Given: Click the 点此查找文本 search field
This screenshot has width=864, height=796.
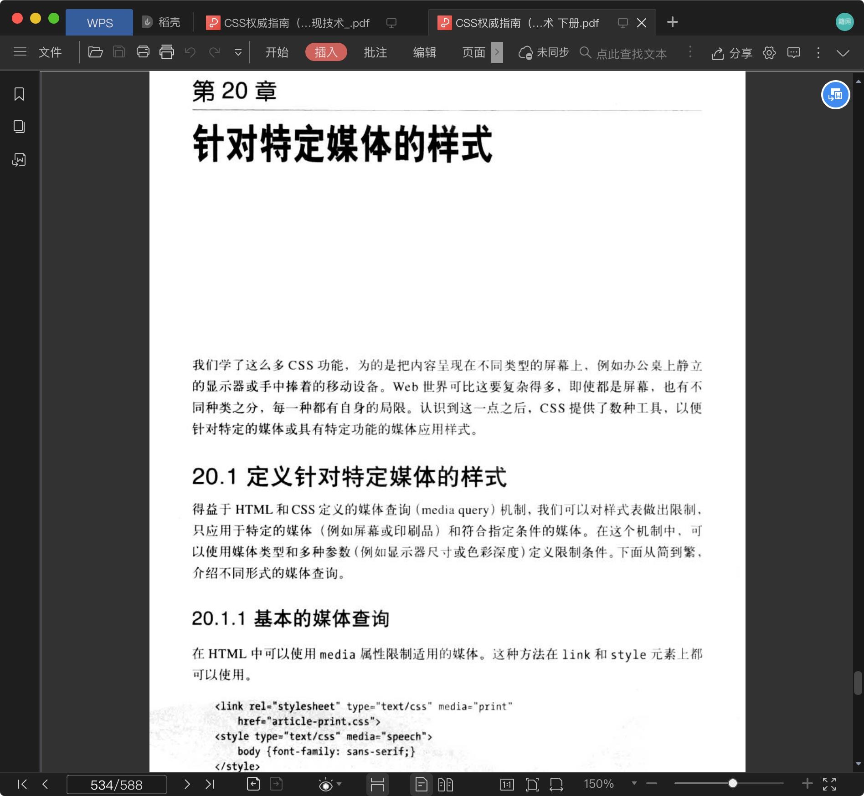Looking at the screenshot, I should pos(631,53).
